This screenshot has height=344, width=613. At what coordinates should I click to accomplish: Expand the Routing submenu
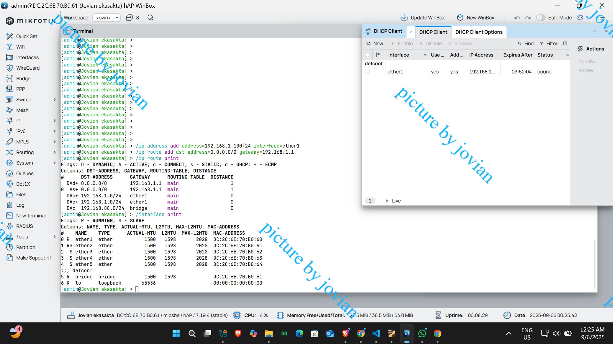tap(55, 152)
